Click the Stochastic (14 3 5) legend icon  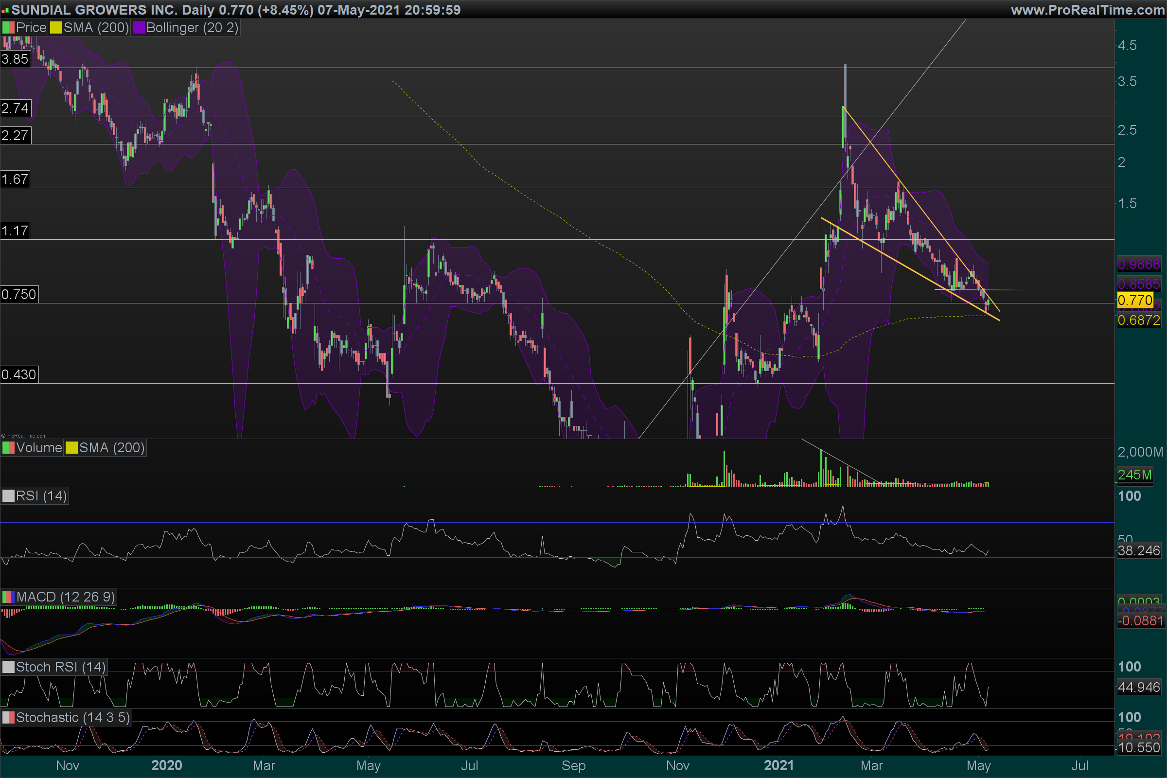click(8, 718)
